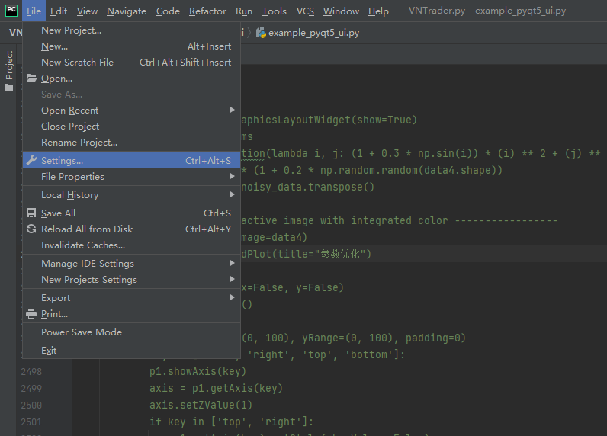The height and width of the screenshot is (436, 607).
Task: Click the Open folder icon
Action: [31, 78]
